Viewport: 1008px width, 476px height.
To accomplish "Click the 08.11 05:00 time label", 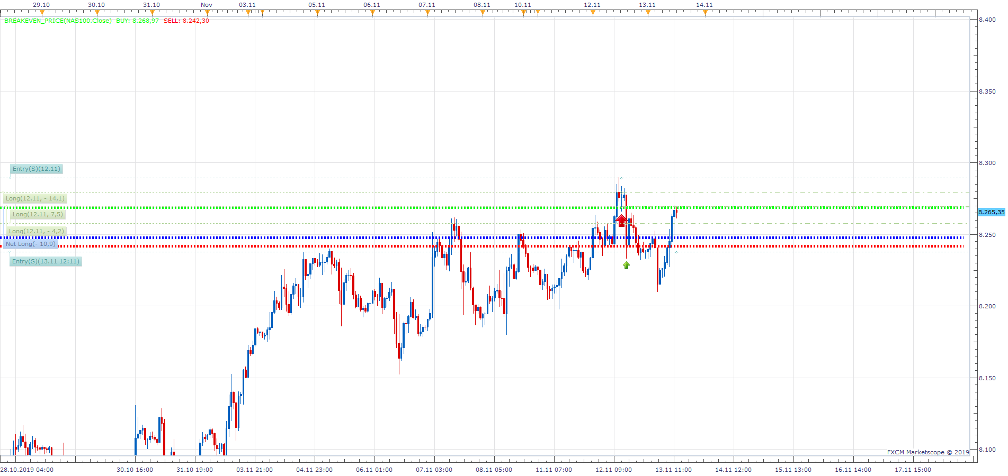I will [494, 470].
